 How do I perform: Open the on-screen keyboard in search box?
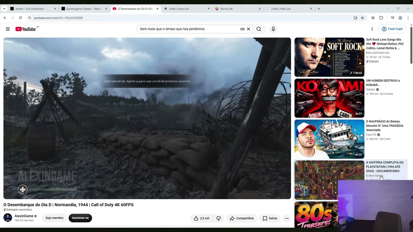(x=242, y=29)
